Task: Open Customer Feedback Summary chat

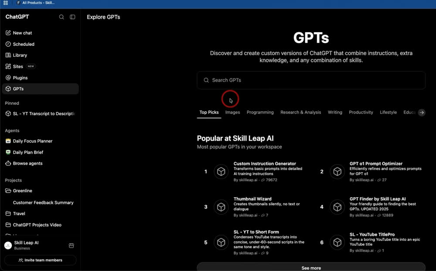Action: pyautogui.click(x=43, y=202)
